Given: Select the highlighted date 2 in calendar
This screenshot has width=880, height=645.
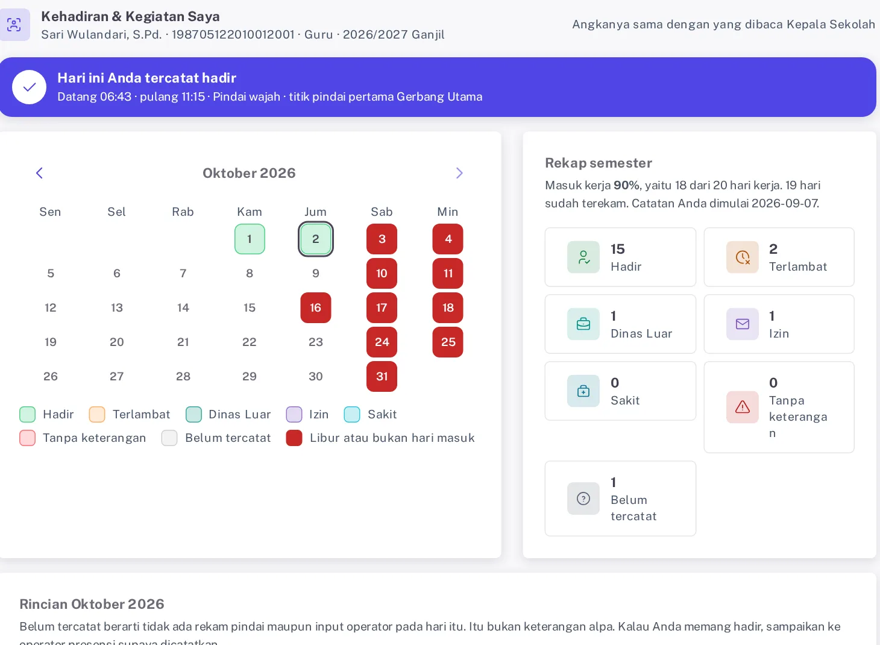Looking at the screenshot, I should coord(316,239).
